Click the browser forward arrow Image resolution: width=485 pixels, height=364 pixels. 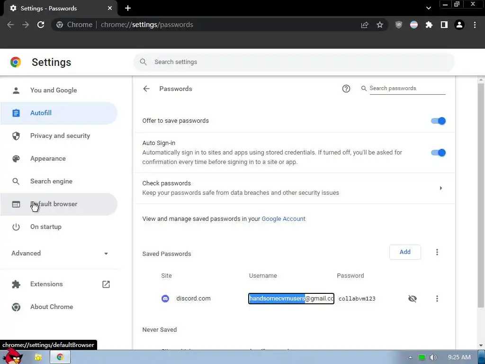click(26, 25)
